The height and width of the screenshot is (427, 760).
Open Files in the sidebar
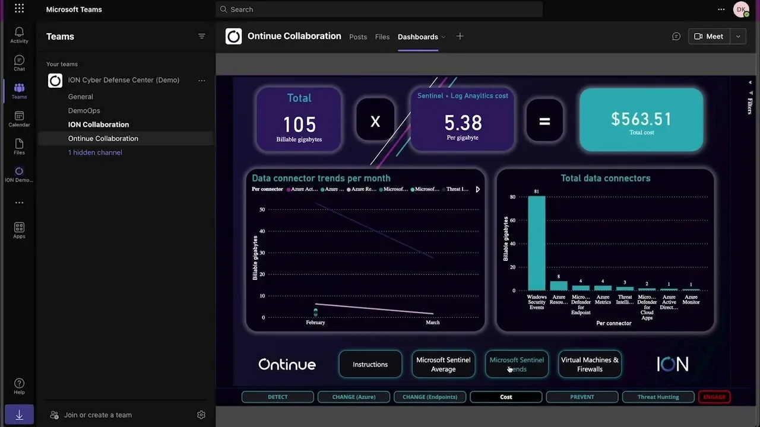coord(19,147)
